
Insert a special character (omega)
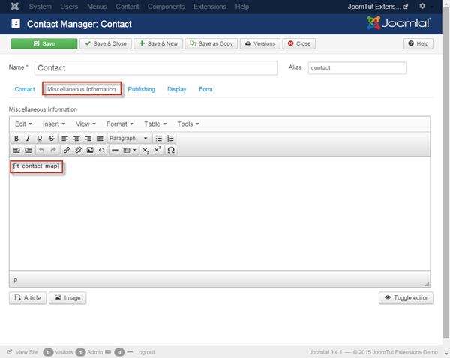[171, 151]
